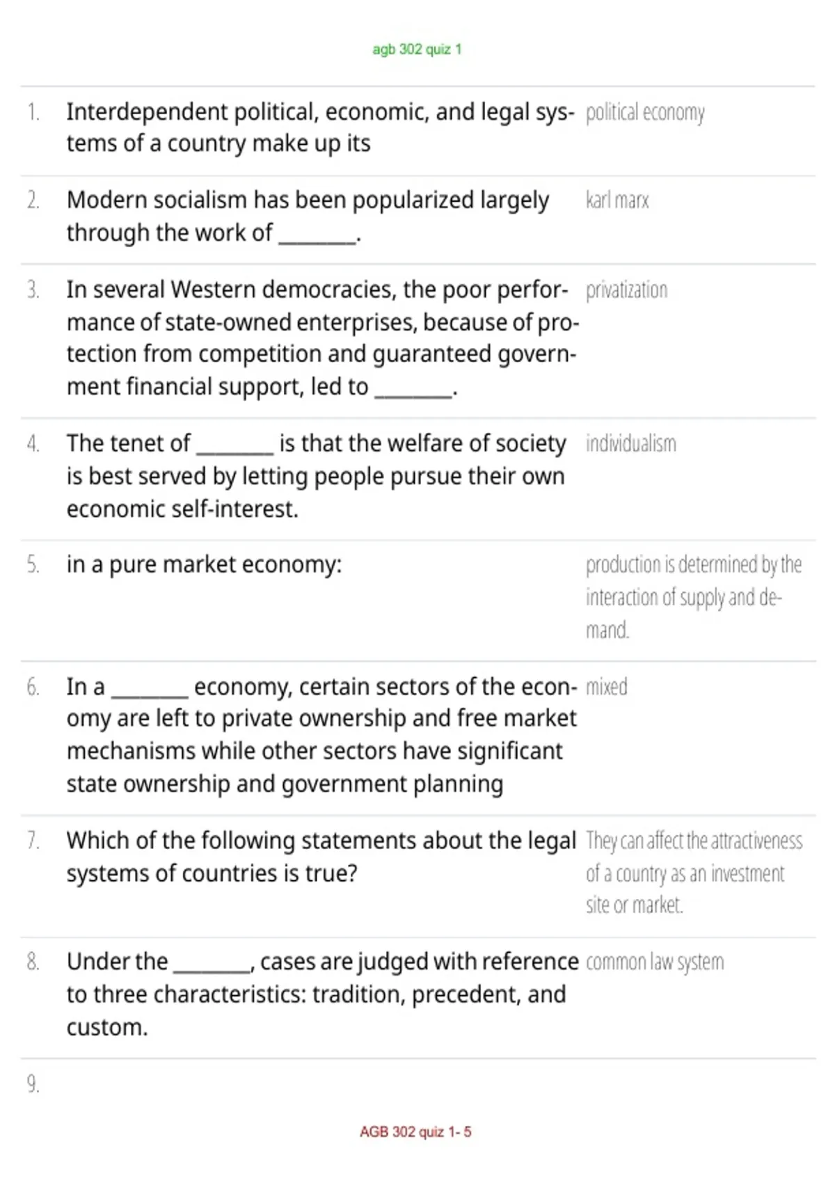The image size is (835, 1183).
Task: Click question 2 about modern socialism
Action: 308,216
